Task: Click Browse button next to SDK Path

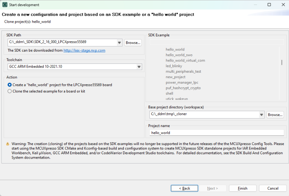Action: (x=133, y=42)
